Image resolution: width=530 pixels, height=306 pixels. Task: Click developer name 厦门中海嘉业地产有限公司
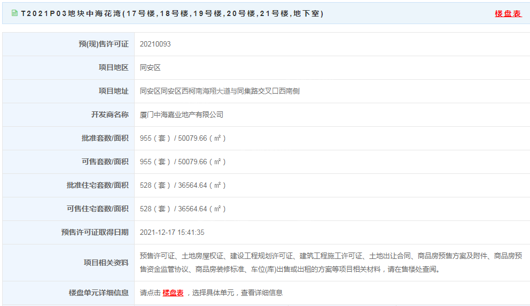point(181,114)
